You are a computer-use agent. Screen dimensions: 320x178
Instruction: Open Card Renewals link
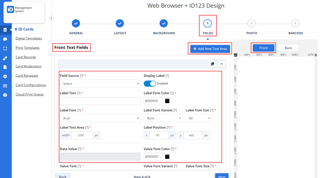[27, 76]
